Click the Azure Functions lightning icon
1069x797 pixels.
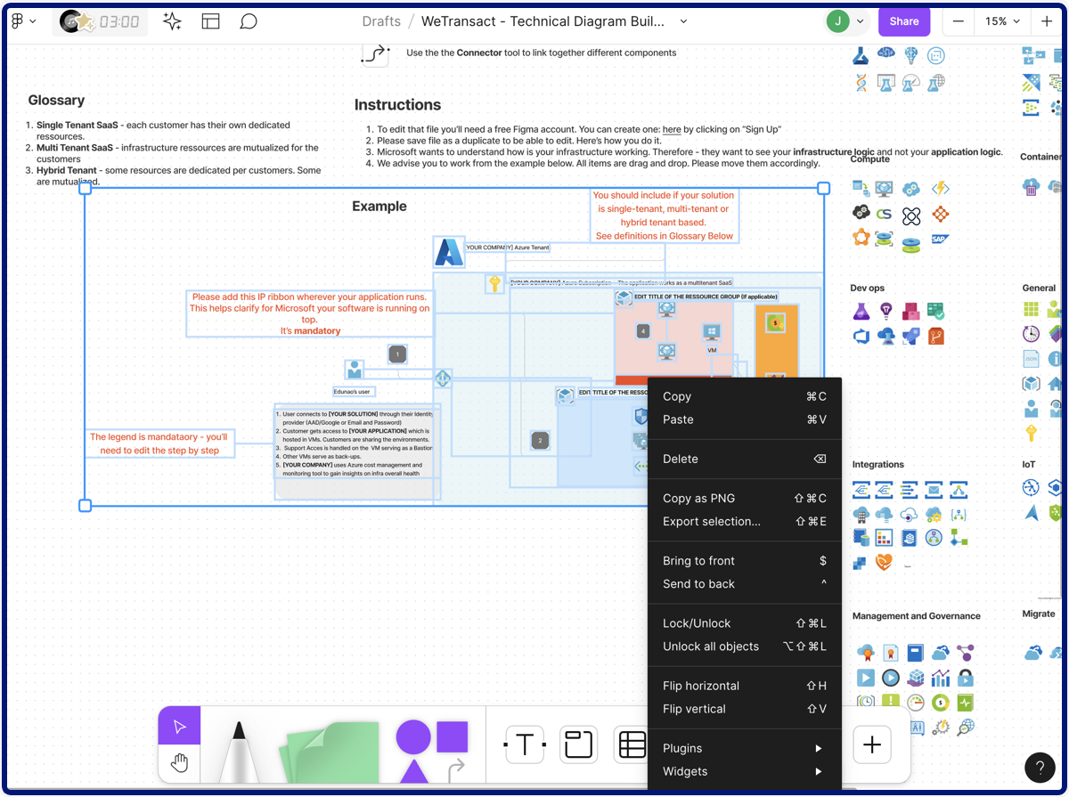tap(939, 189)
